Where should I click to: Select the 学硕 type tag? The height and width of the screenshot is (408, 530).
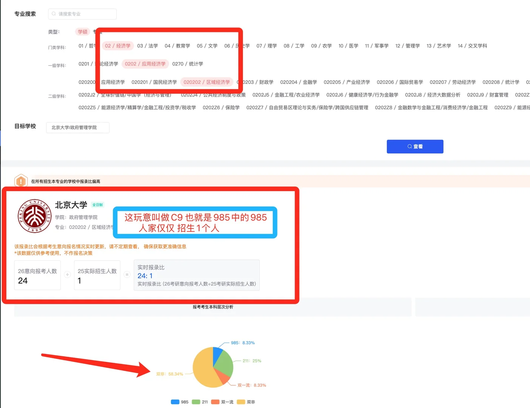point(83,32)
